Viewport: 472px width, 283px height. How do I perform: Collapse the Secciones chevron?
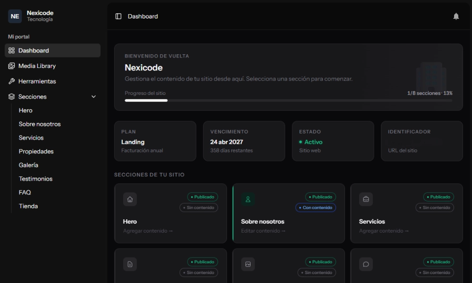pos(93,97)
